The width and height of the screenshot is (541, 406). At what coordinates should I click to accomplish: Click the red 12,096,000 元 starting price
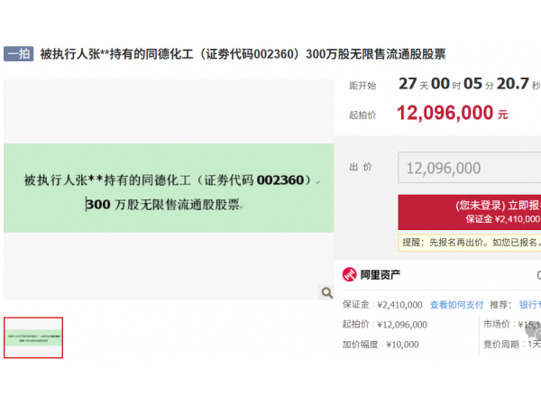[453, 114]
